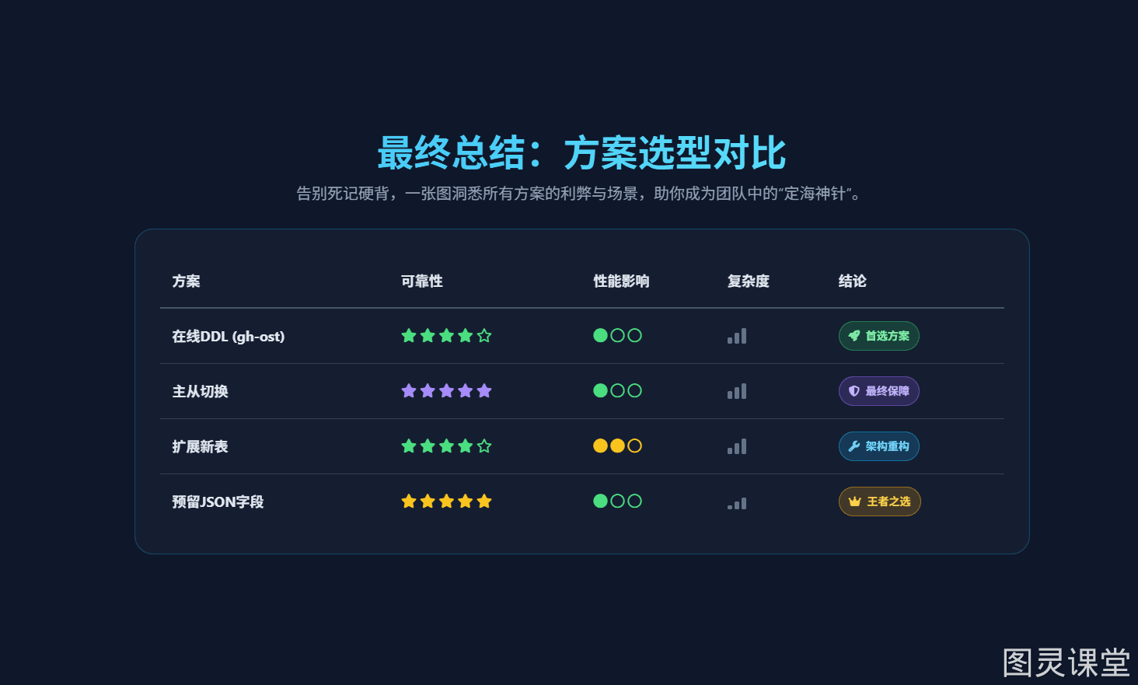Click the rocket icon in 首选方案 badge
This screenshot has width=1138, height=685.
point(854,336)
